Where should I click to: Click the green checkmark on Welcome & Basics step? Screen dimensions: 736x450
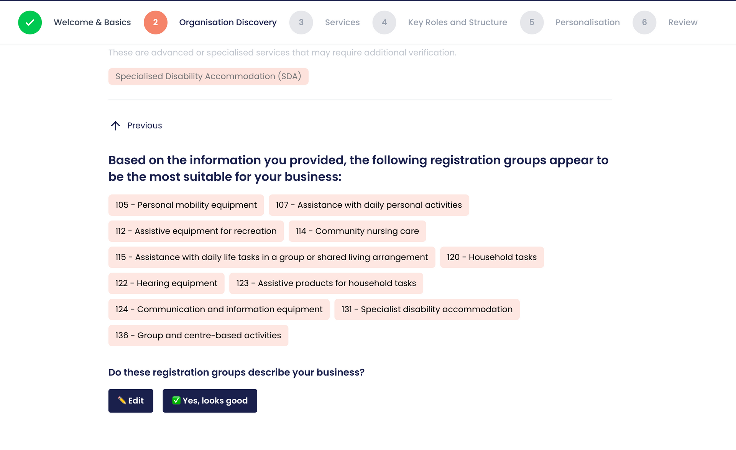point(30,22)
